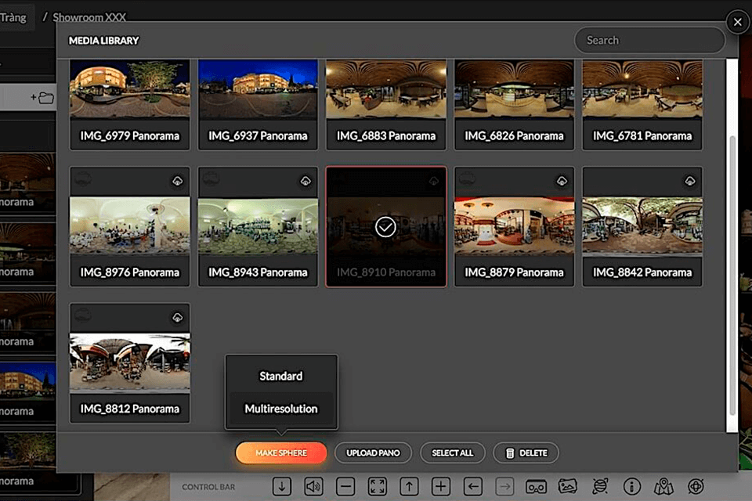Select the IMG_6979 Panorama thumbnail

point(129,88)
